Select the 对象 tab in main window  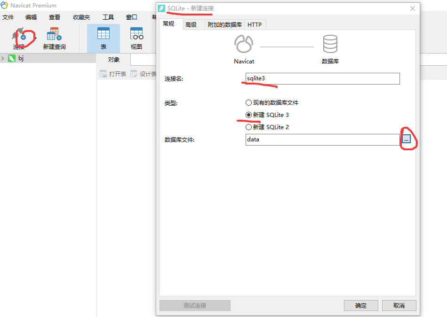(113, 60)
